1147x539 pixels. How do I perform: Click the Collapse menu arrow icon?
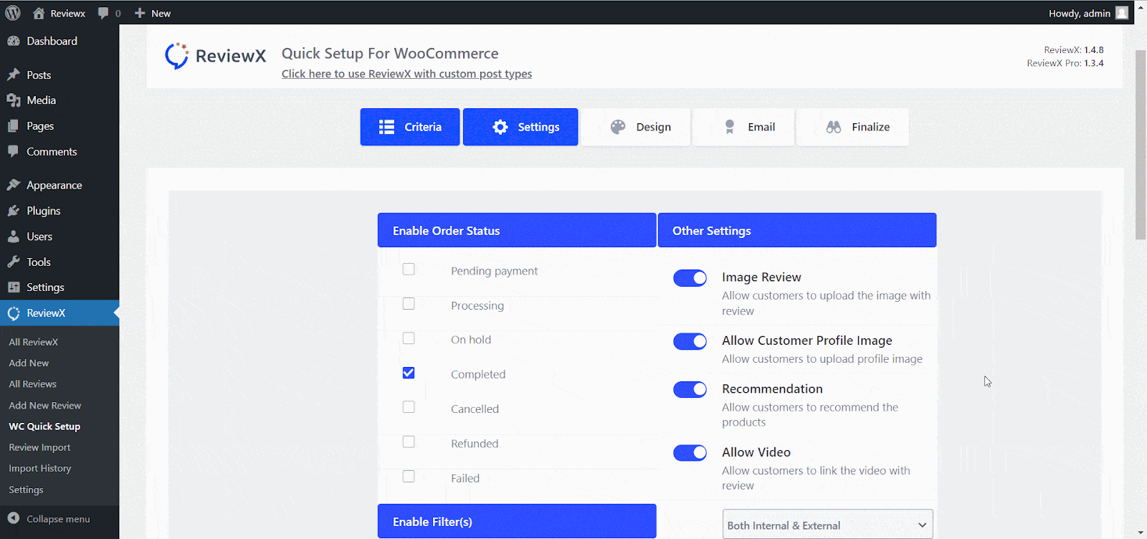[x=14, y=518]
